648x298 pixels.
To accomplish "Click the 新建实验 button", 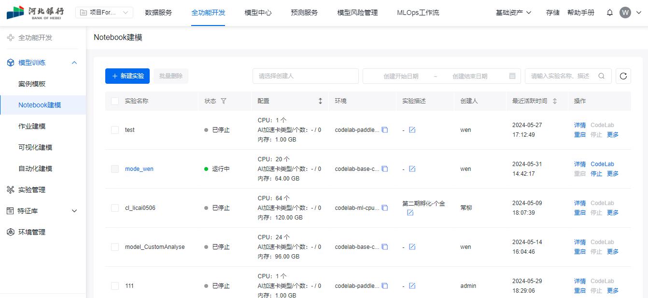I will 127,76.
